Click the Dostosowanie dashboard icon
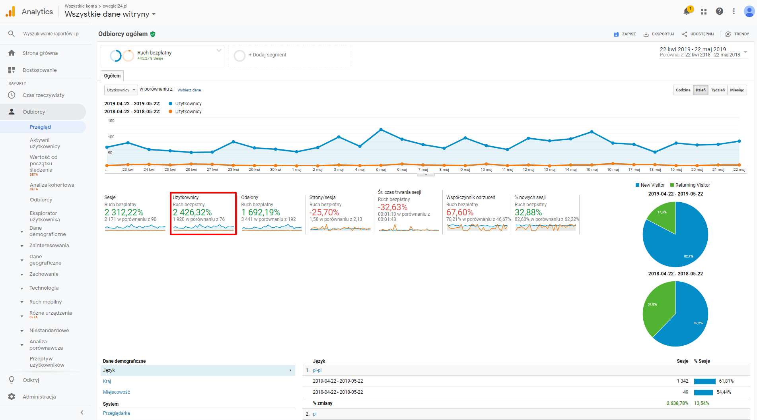The image size is (757, 420). [x=12, y=70]
